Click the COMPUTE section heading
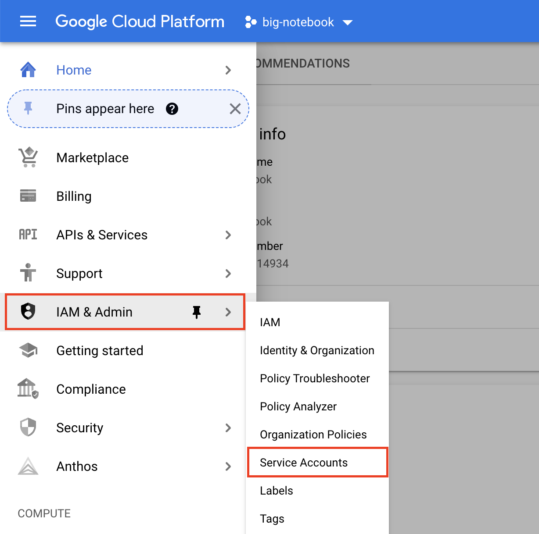Image resolution: width=539 pixels, height=534 pixels. pyautogui.click(x=44, y=513)
